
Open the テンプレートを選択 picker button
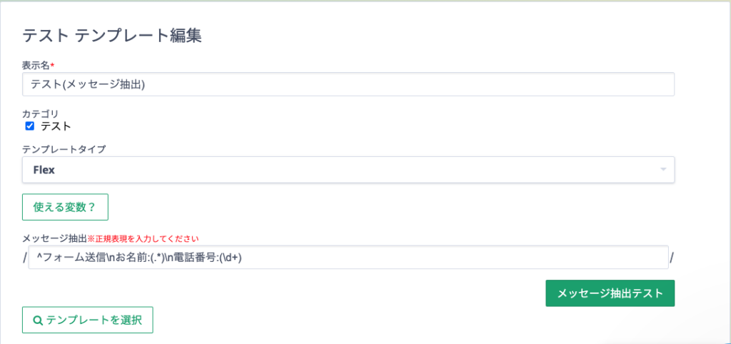(x=88, y=320)
